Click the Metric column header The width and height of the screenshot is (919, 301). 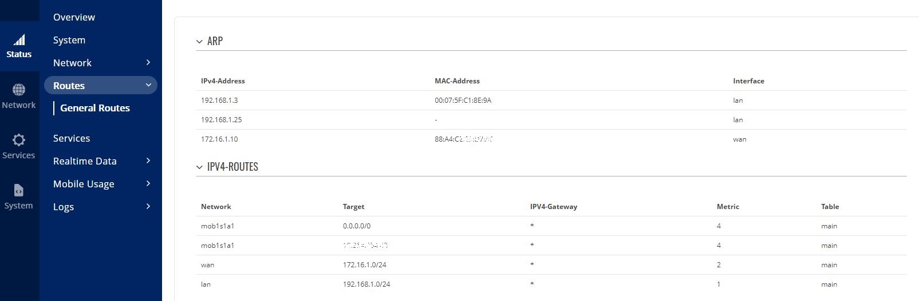point(728,207)
